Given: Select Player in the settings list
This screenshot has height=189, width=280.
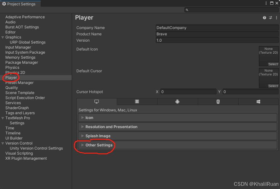Looking at the screenshot, I should pos(11,78).
